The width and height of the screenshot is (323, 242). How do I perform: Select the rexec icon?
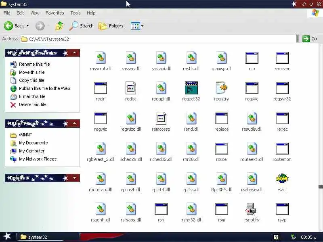[282, 118]
